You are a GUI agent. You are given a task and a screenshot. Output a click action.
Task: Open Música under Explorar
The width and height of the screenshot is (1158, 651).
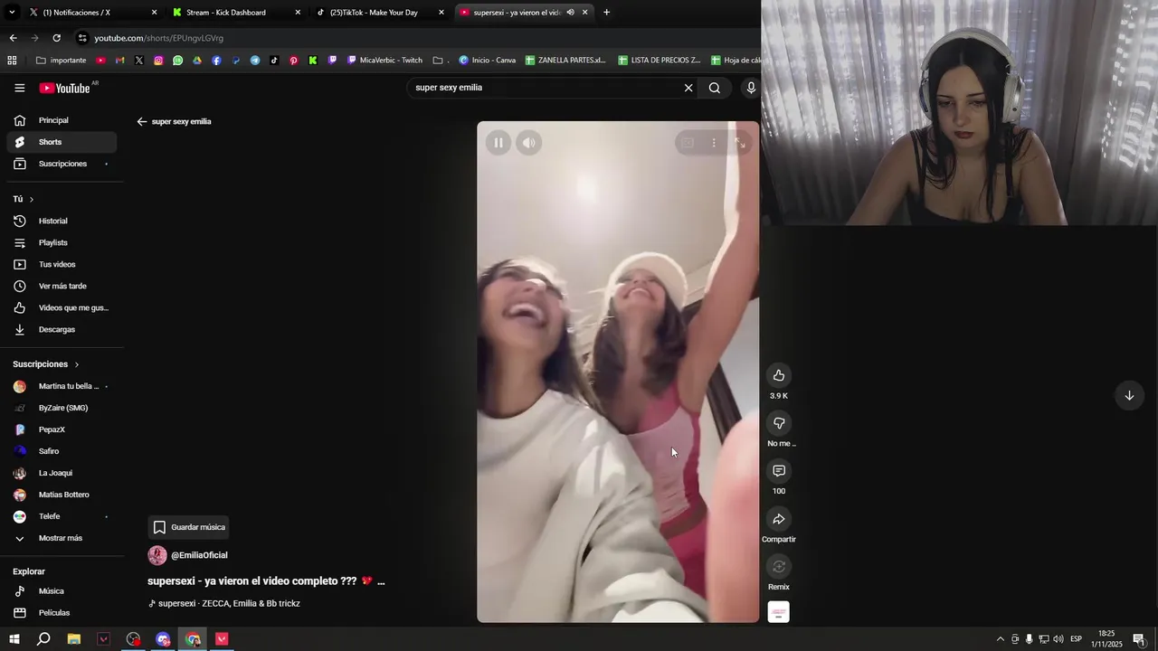pos(62,591)
